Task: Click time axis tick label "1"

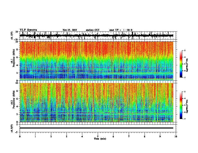Action: (x=35, y=136)
